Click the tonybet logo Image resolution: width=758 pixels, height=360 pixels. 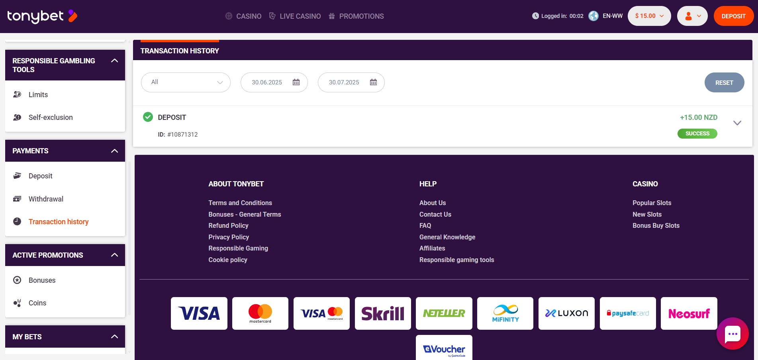tap(42, 16)
